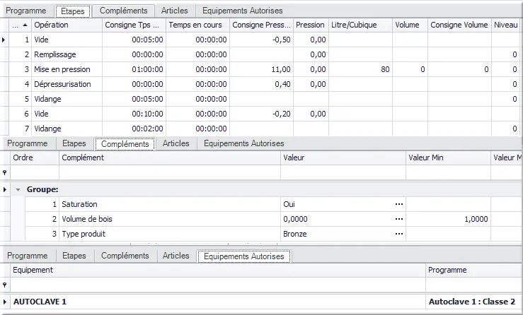Viewport: 523px width, 315px height.
Task: Open Equipements Autorises tab above the Complément grid
Action: coord(244,143)
